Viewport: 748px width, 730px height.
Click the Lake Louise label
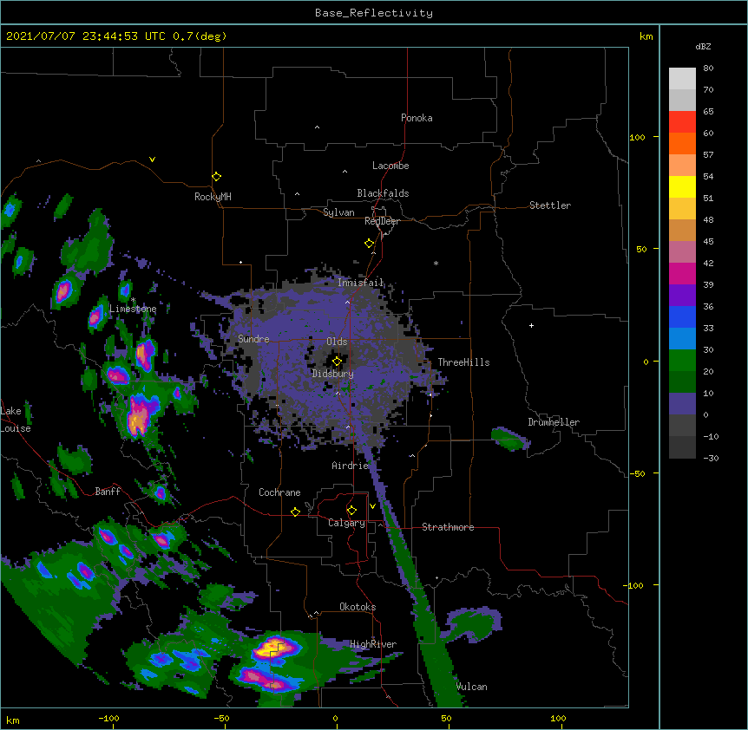pos(16,420)
